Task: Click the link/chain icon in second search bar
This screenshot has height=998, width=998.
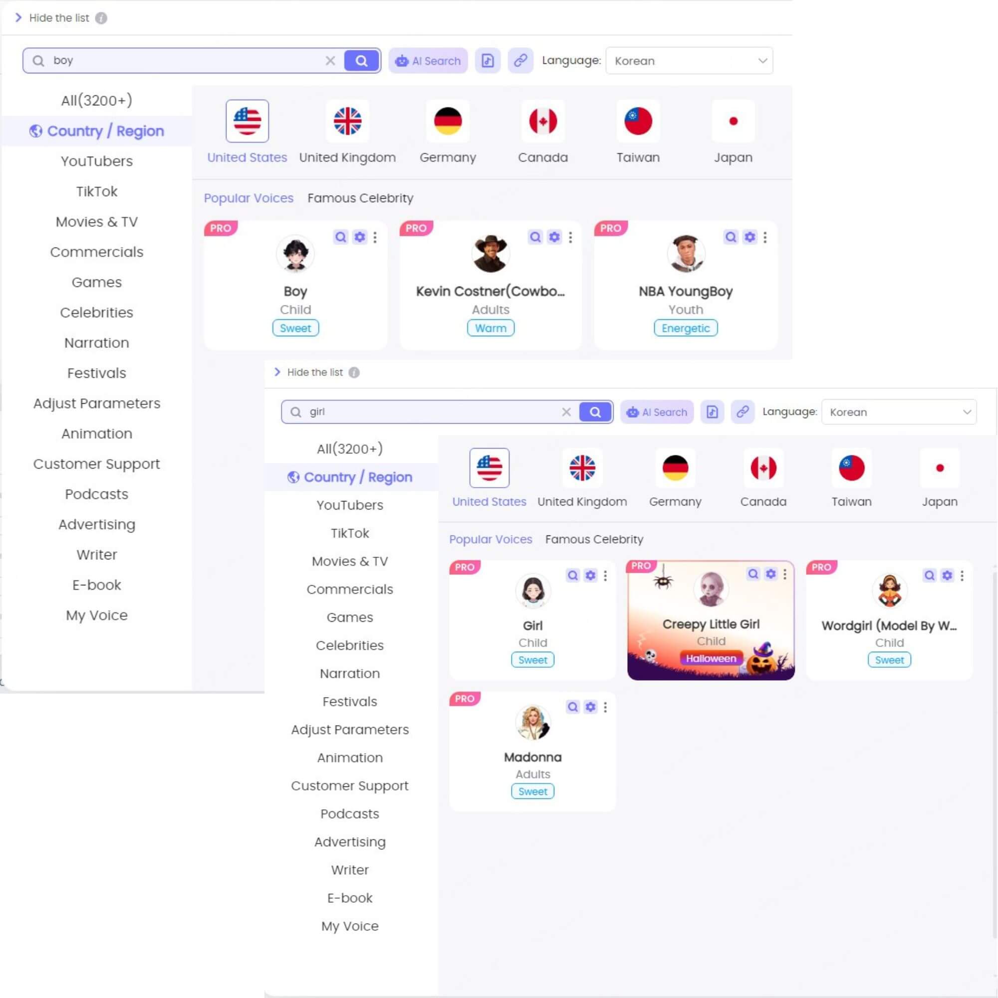Action: tap(744, 410)
